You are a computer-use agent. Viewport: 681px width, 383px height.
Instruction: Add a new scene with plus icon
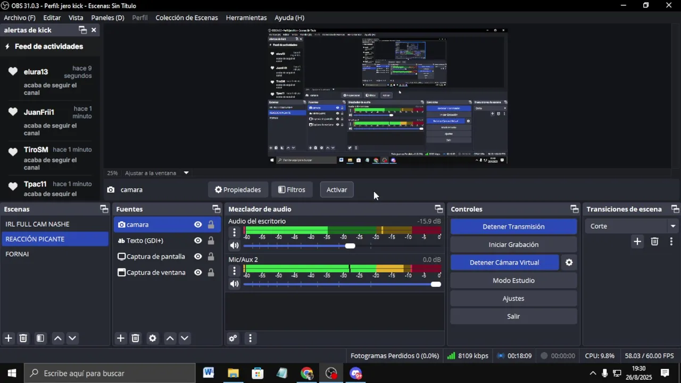point(9,338)
